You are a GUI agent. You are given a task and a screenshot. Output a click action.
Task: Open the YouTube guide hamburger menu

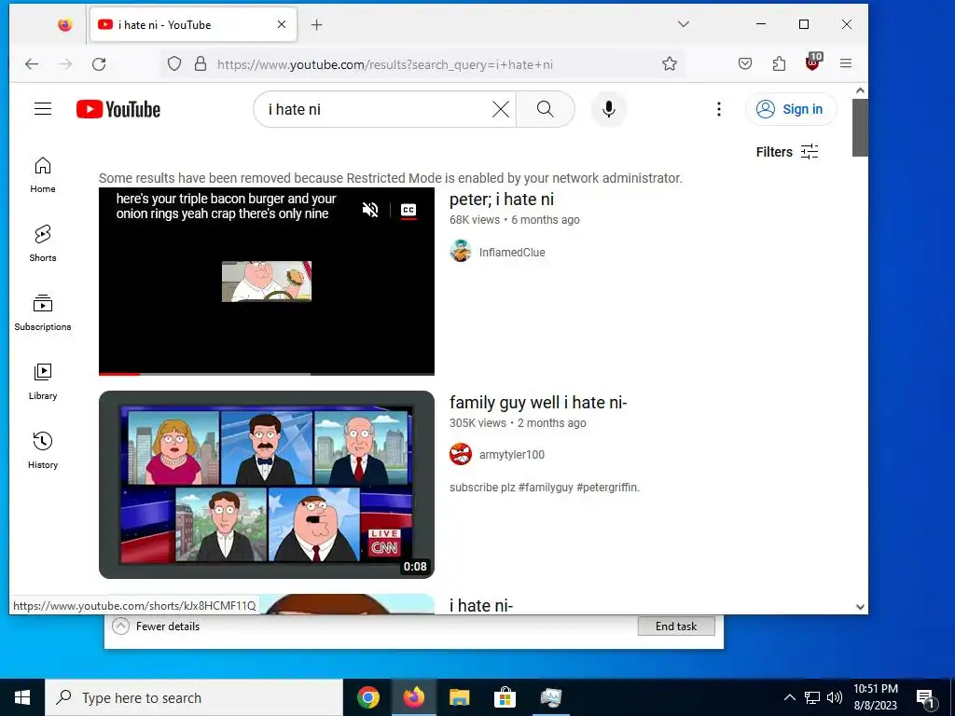tap(43, 109)
